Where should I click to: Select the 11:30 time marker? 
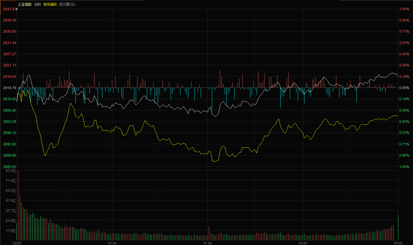pyautogui.click(x=207, y=243)
